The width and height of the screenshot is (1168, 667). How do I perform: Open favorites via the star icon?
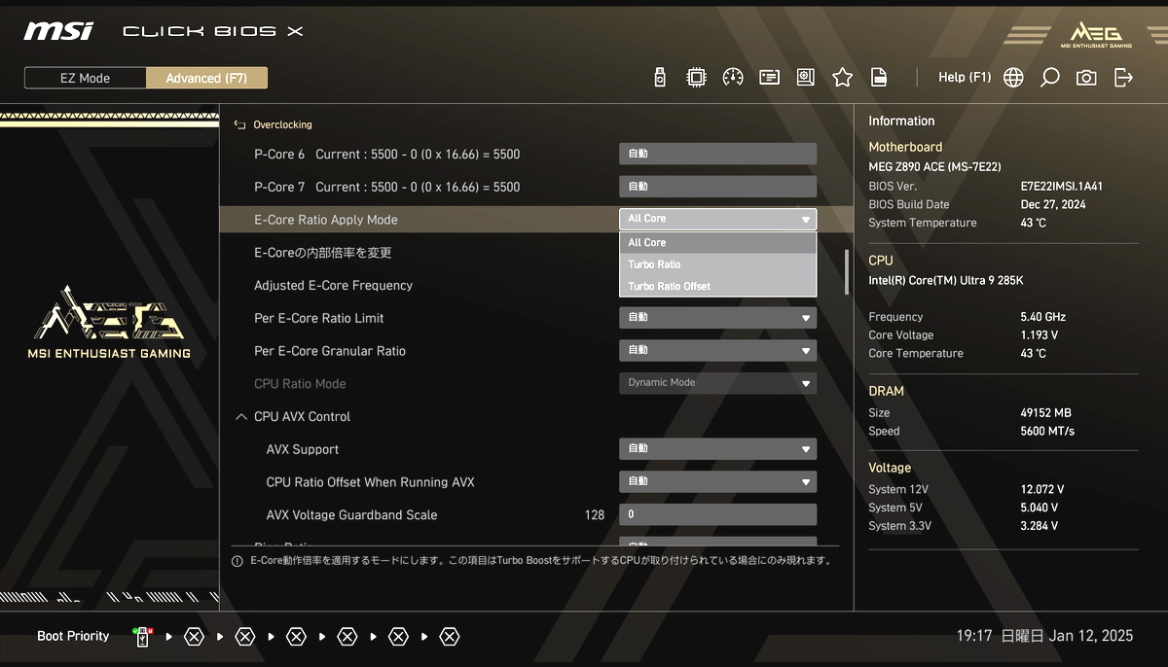tap(843, 78)
